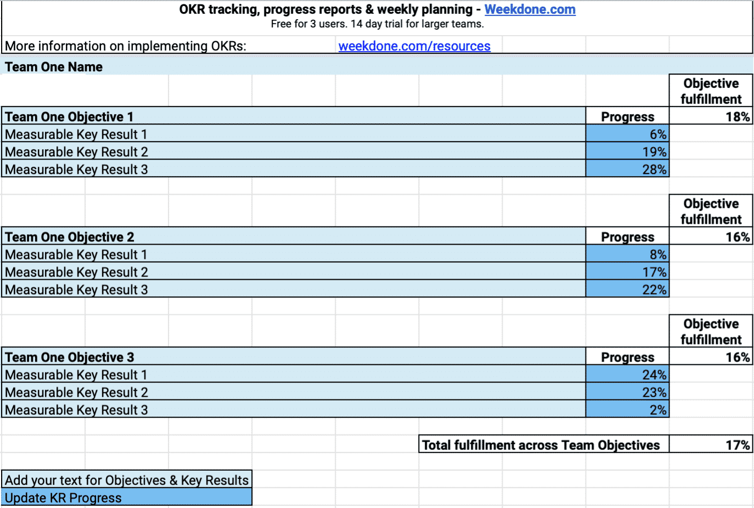Select the 'Team One Name' cell
The width and height of the screenshot is (754, 508).
[x=377, y=67]
